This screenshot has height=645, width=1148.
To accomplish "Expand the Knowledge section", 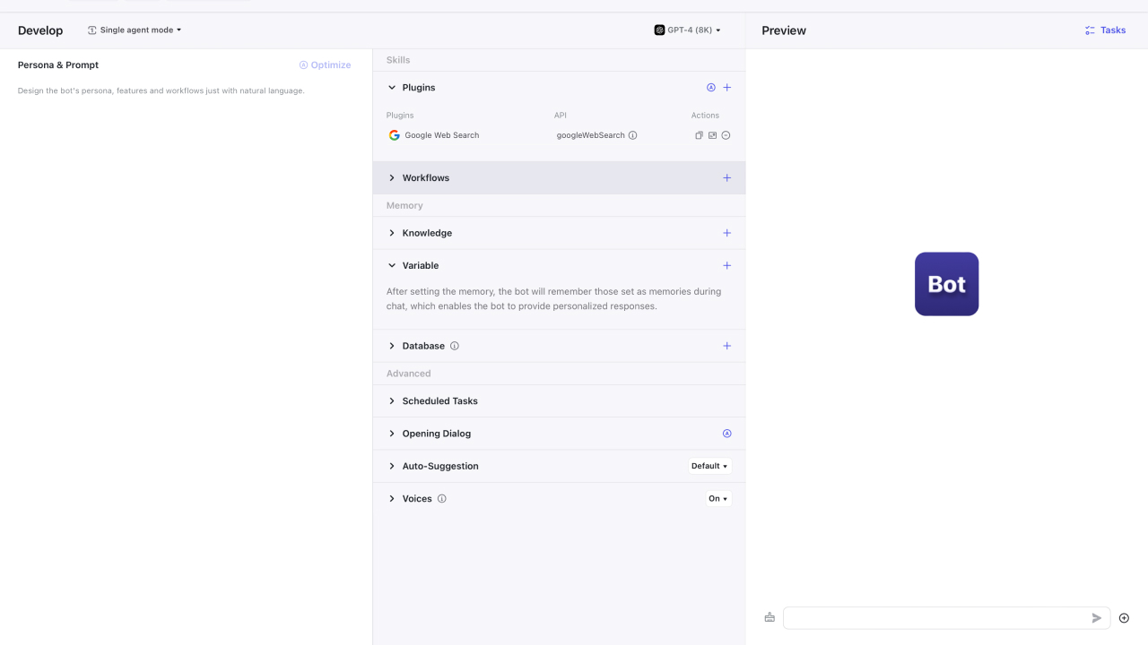I will click(392, 233).
